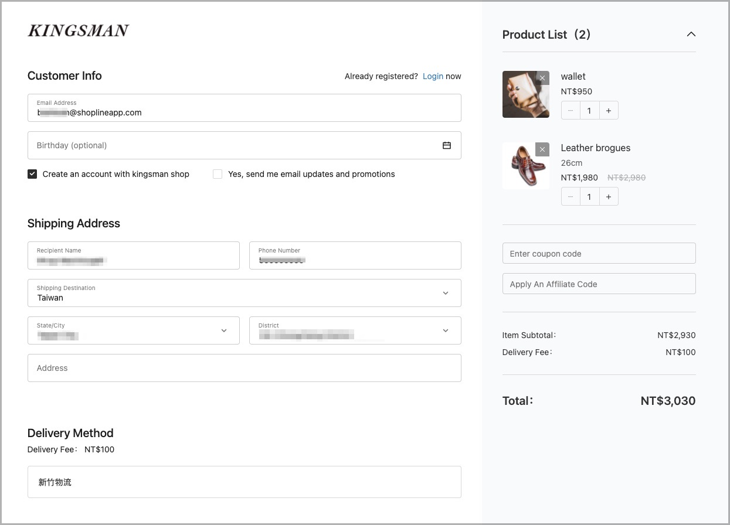The width and height of the screenshot is (730, 525).
Task: Click the Phone Number field
Action: pos(355,255)
